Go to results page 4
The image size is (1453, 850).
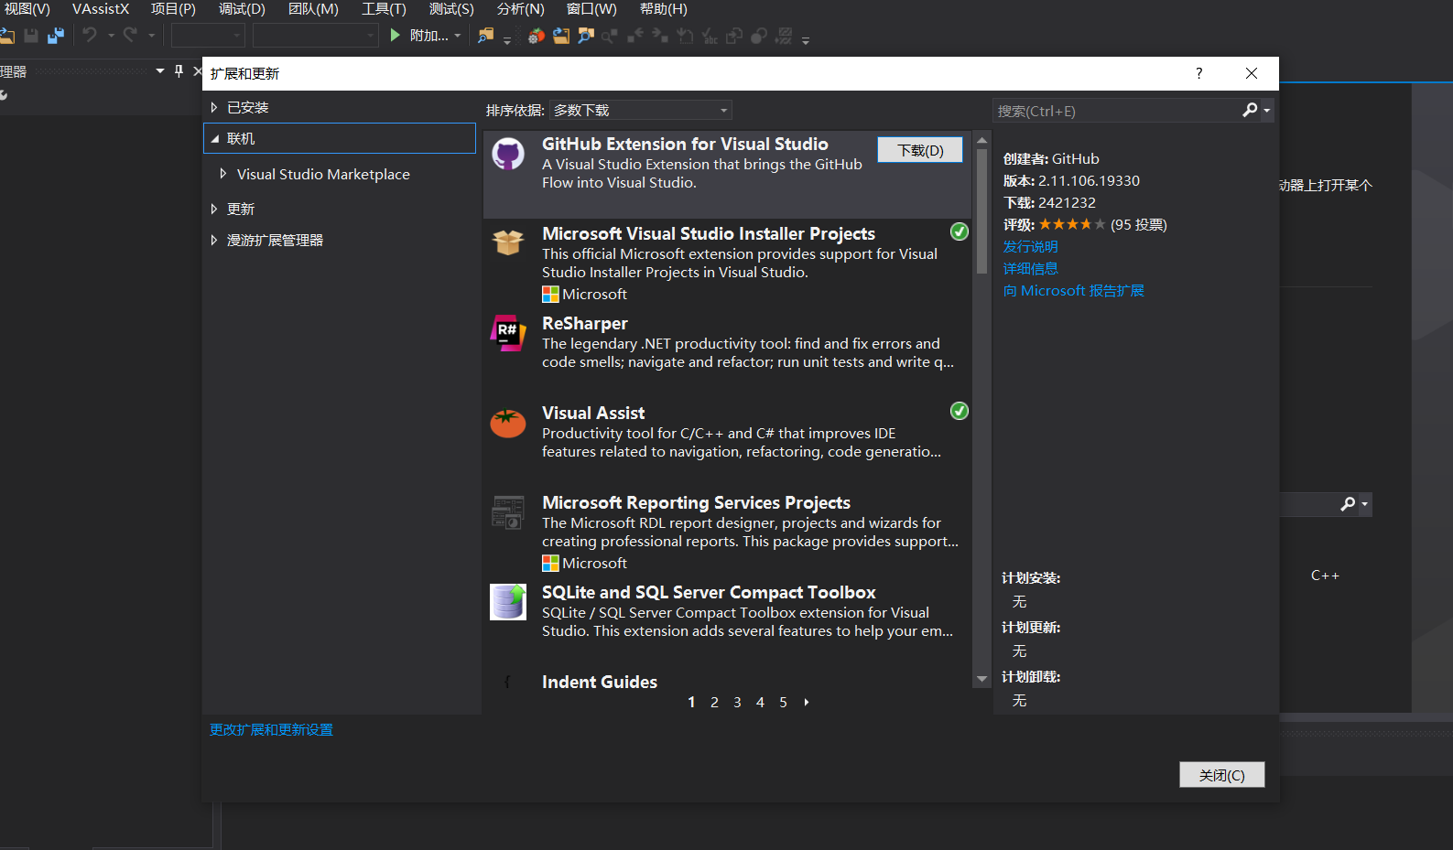point(760,702)
